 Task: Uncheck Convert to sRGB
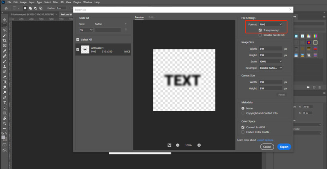pos(243,127)
